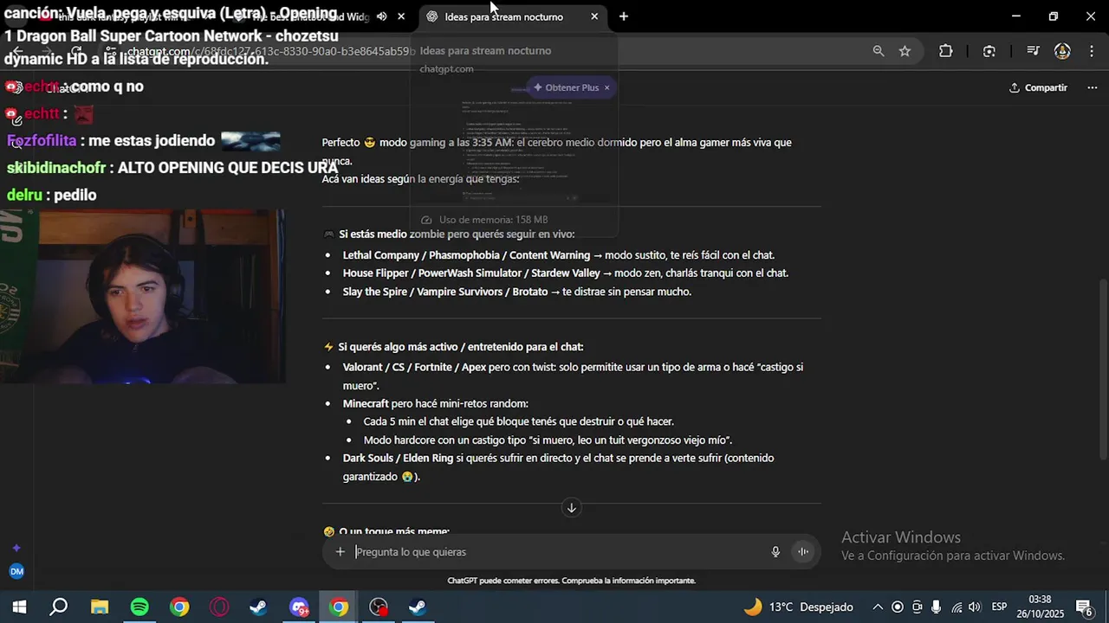Open the attachment plus menu in composer
Viewport: 1109px width, 623px height.
[x=340, y=552]
